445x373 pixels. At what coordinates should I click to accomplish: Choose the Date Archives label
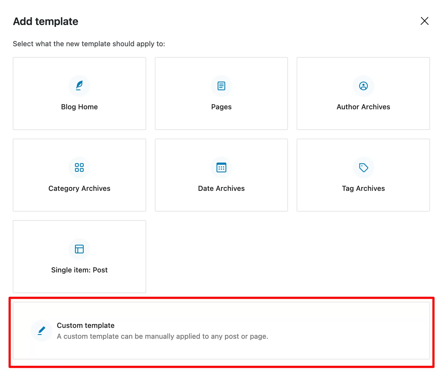[221, 188]
